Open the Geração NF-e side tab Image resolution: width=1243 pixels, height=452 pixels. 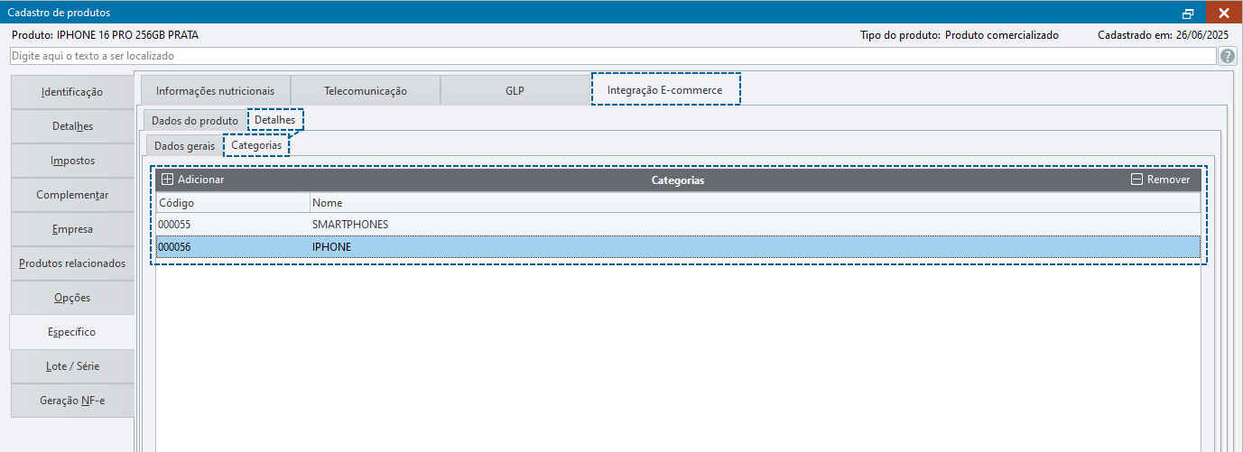click(x=72, y=401)
